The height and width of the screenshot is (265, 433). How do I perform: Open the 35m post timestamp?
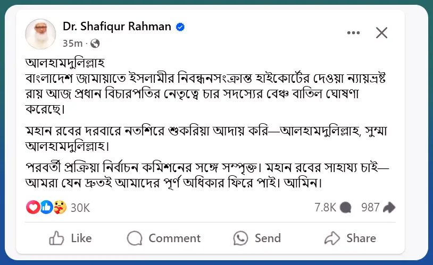[x=72, y=43]
